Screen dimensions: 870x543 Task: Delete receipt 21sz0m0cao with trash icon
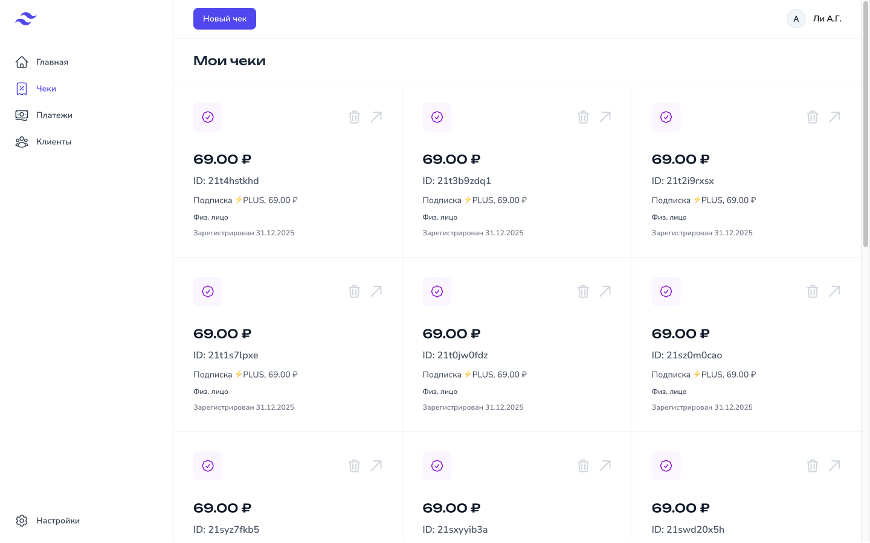(x=813, y=291)
